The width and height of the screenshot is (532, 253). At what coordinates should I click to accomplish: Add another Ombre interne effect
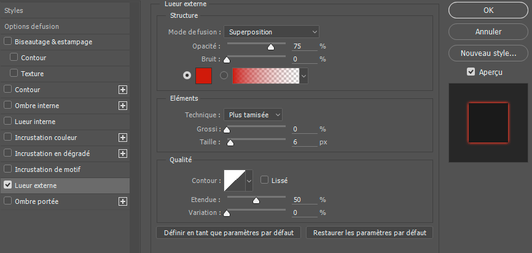122,106
